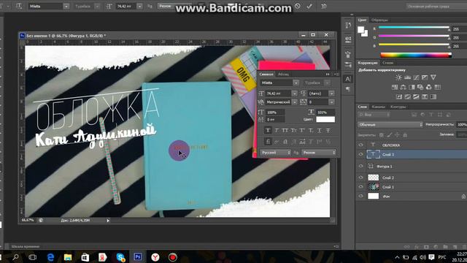This screenshot has width=467, height=263.
Task: Add Posterize adjustment
Action: pos(408,96)
